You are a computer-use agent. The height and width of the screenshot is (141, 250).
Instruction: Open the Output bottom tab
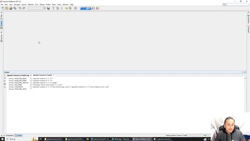[x=18, y=136]
